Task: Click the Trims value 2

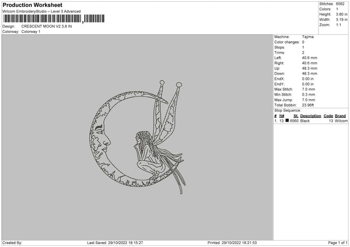Action: point(303,52)
